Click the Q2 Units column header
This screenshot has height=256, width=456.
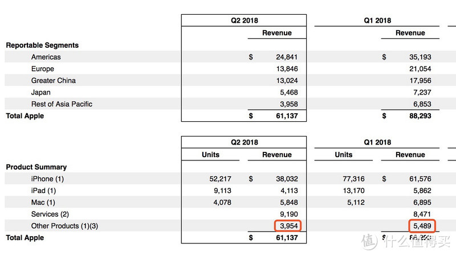tap(210, 155)
